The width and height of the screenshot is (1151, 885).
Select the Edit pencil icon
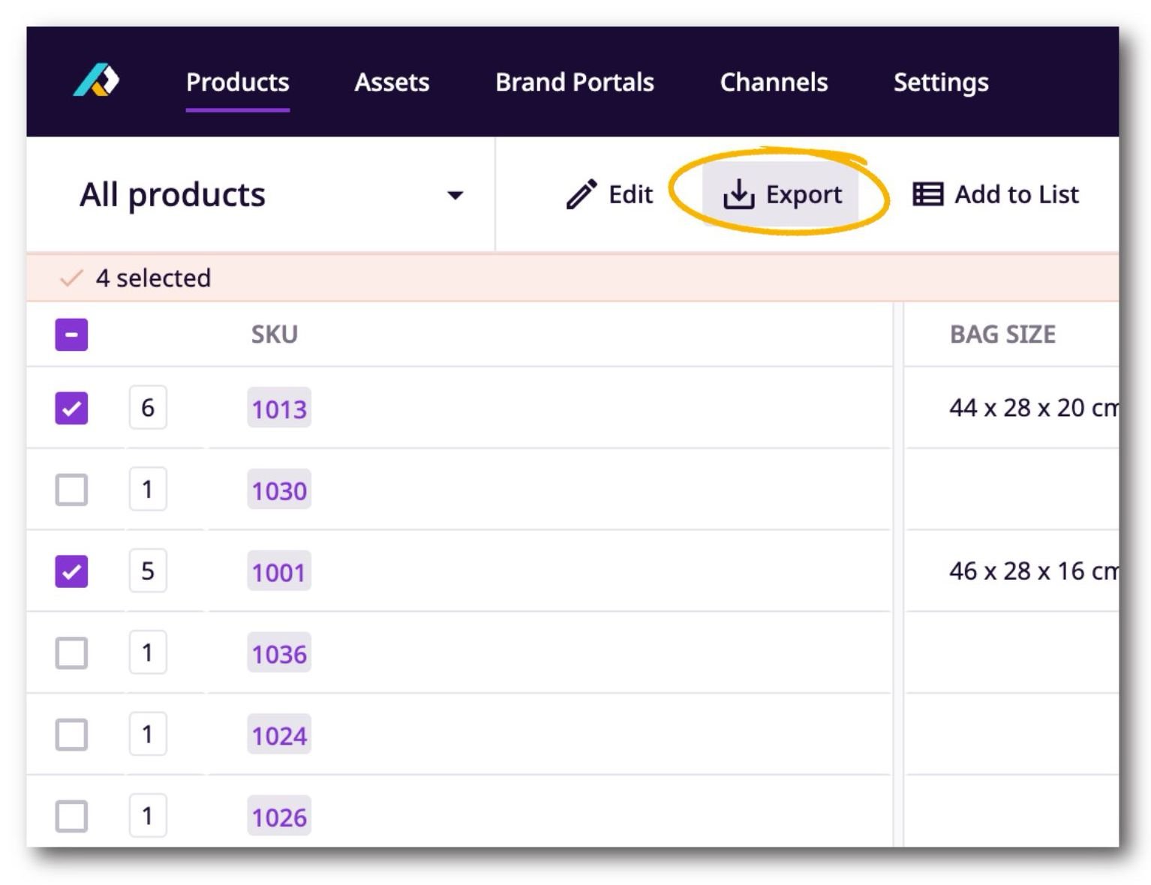coord(581,193)
